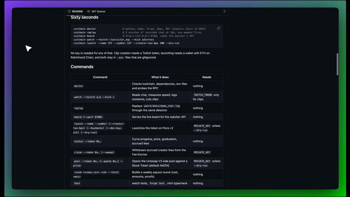The height and width of the screenshot is (197, 350).
Task: Click "Opens the Uniswap V3 side pool" text
Action: click(x=160, y=163)
